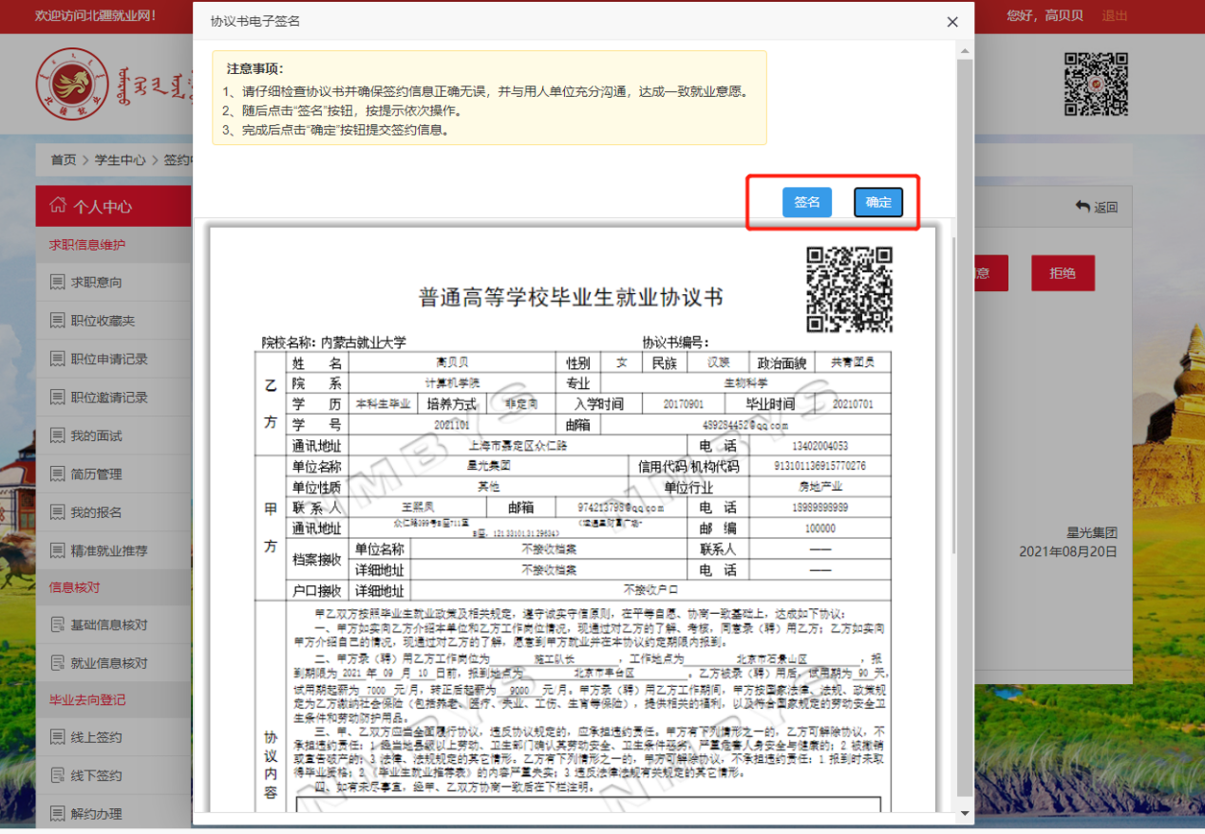Click the 基础信息核对 document icon
The image size is (1205, 834).
57,625
